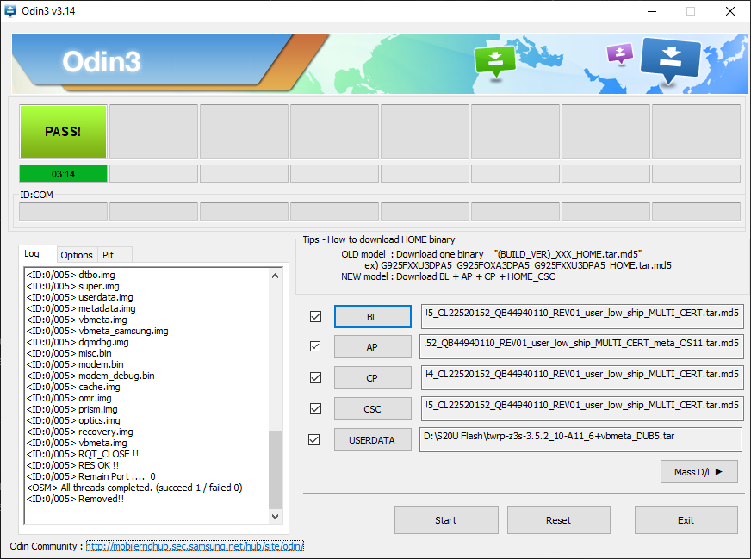Switch to the Log tab
751x559 pixels.
[x=37, y=253]
